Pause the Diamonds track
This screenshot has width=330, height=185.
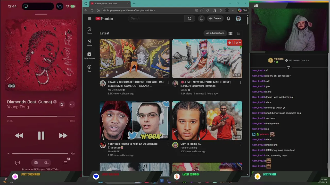[x=41, y=135]
